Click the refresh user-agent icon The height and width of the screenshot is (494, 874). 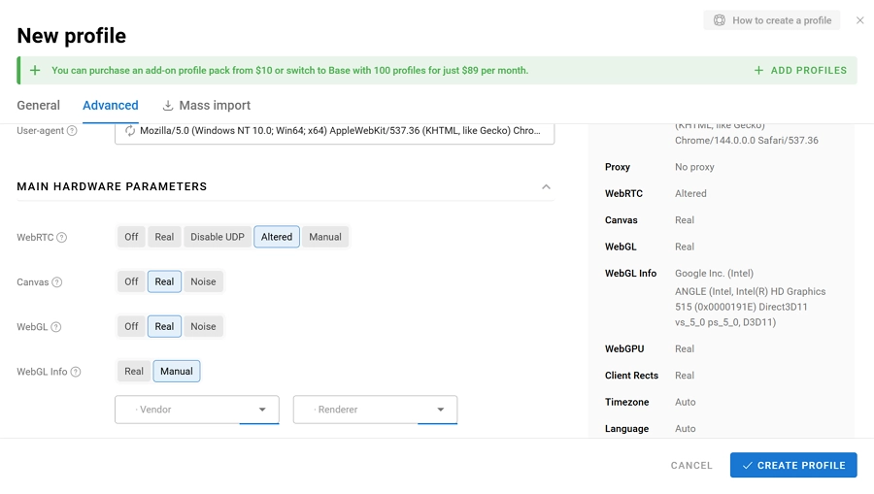click(130, 131)
